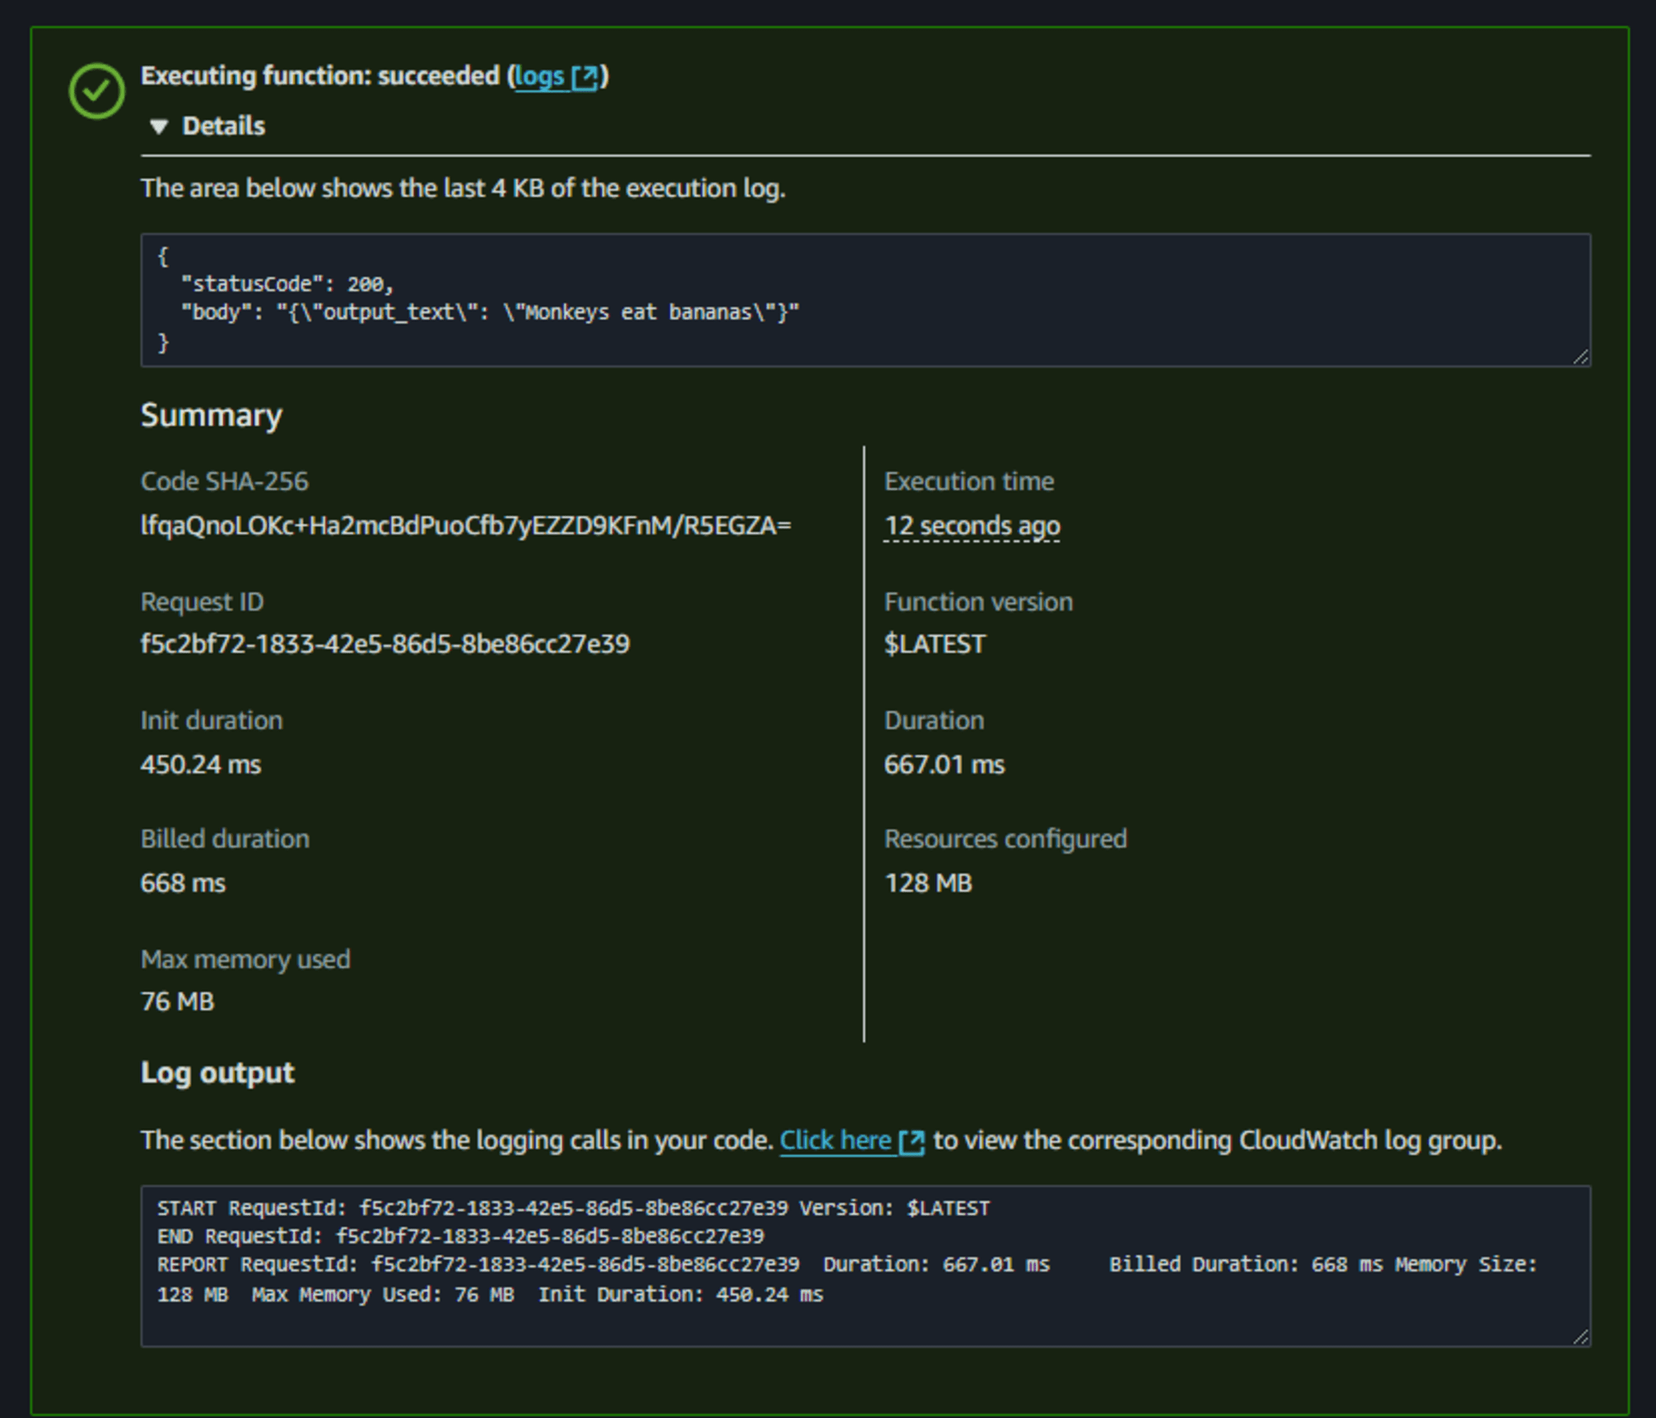
Task: Click the Details label
Action: (224, 126)
